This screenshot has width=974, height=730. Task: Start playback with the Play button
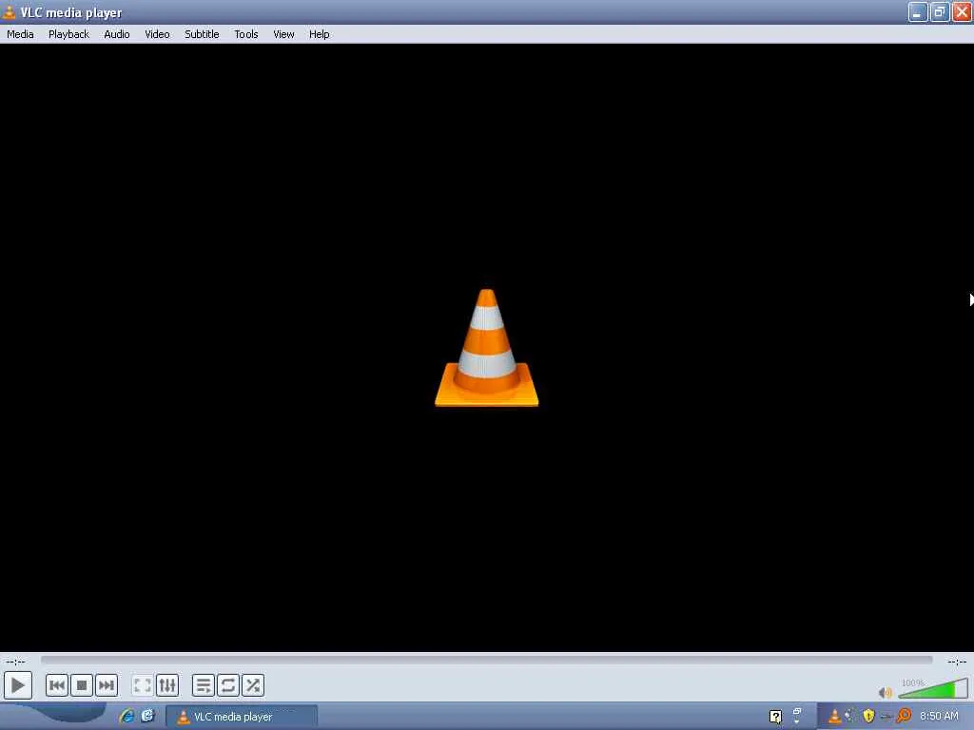pos(17,685)
